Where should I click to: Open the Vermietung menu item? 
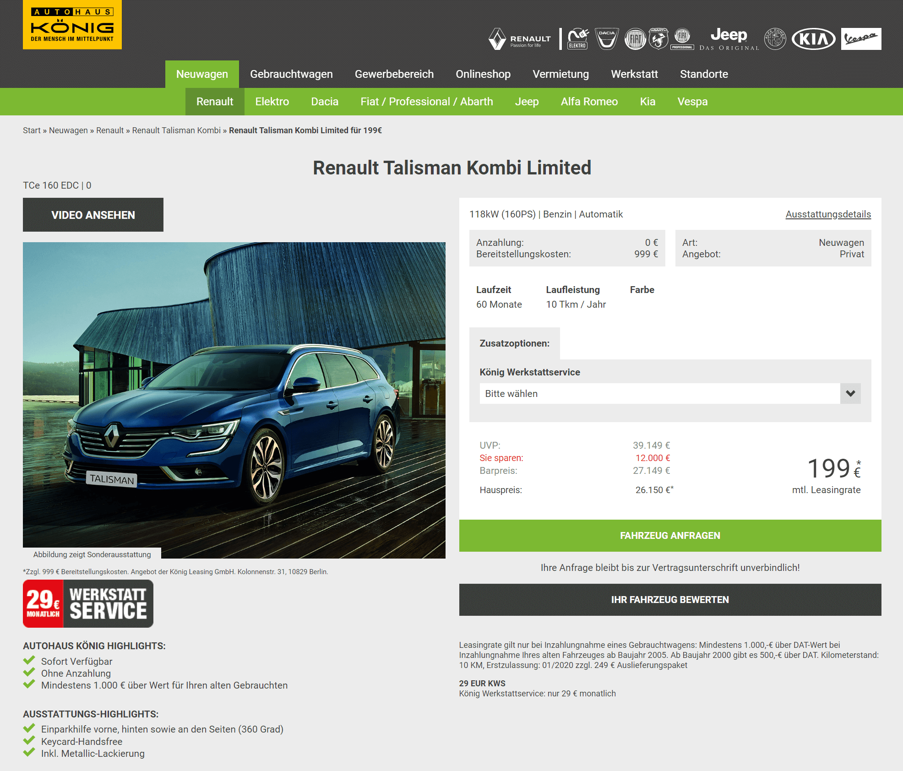coord(560,74)
